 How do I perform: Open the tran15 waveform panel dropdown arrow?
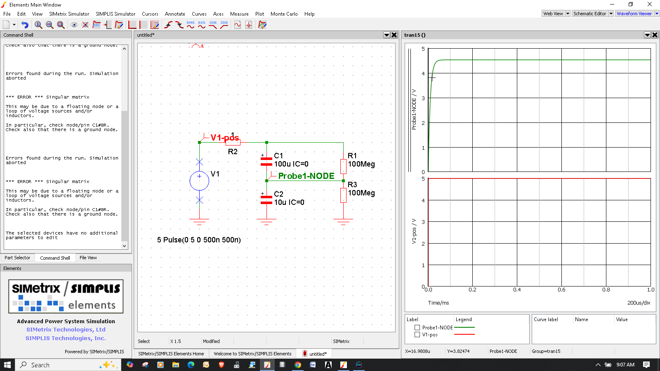click(x=647, y=35)
